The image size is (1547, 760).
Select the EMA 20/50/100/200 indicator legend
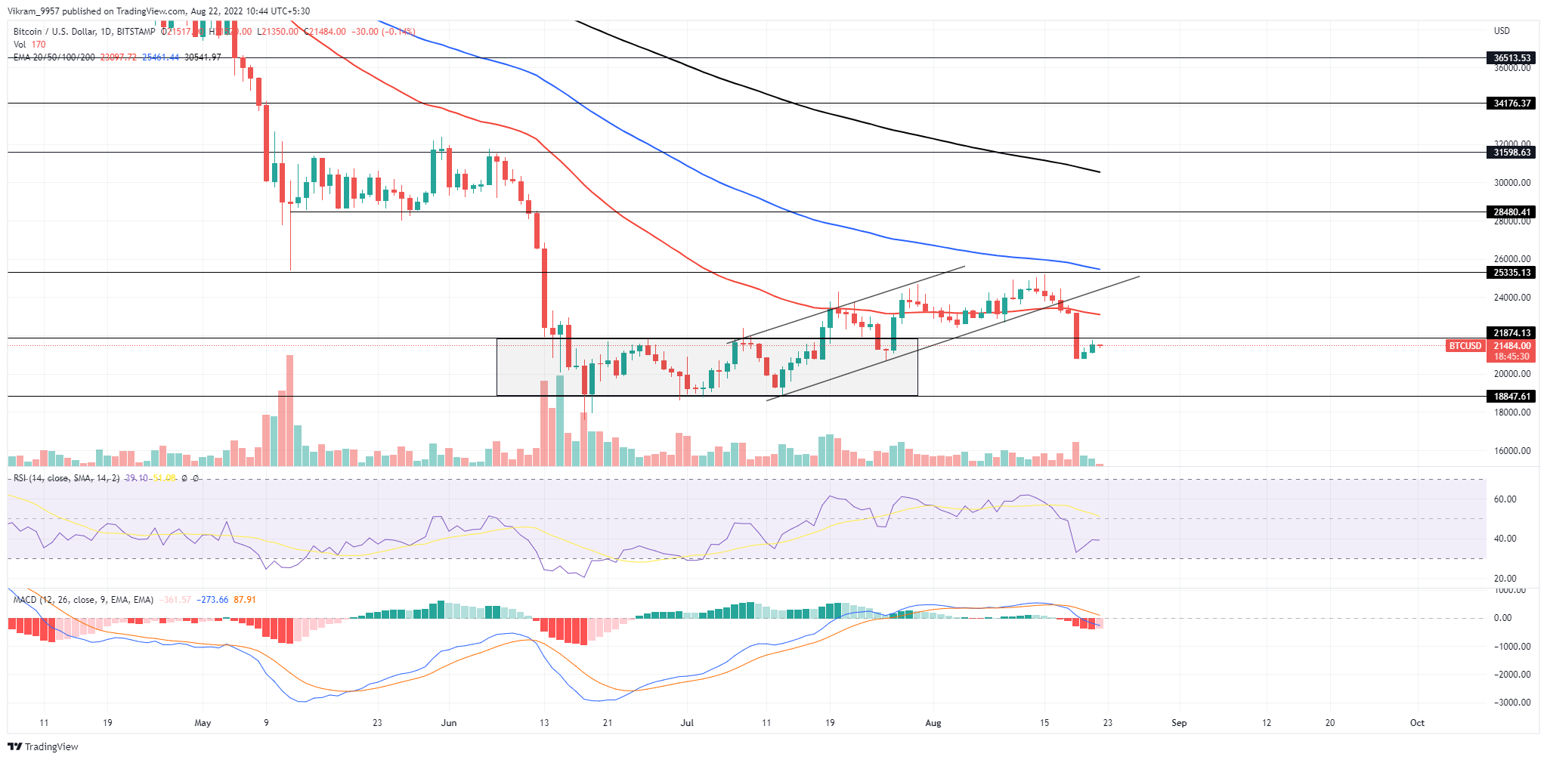point(54,57)
